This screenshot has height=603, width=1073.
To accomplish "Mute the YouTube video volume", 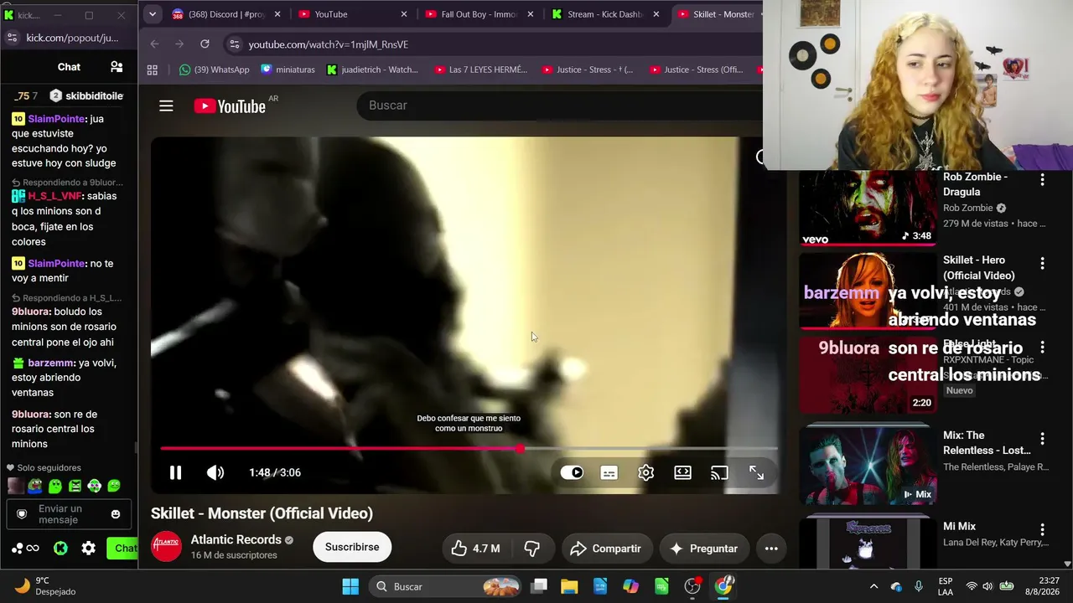I will coord(215,472).
